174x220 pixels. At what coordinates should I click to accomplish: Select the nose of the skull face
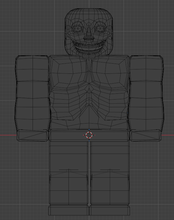click(x=89, y=34)
